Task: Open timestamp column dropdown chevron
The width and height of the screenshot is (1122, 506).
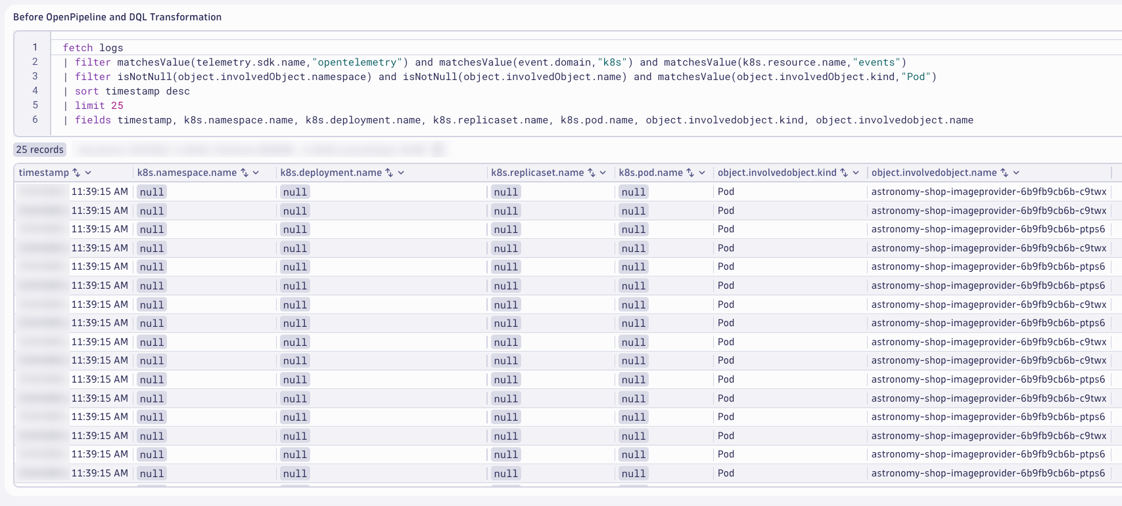Action: (x=88, y=173)
